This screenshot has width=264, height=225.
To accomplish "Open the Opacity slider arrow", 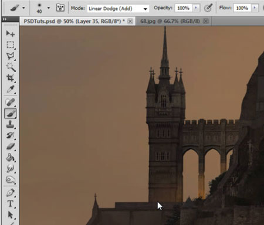I will click(x=196, y=8).
